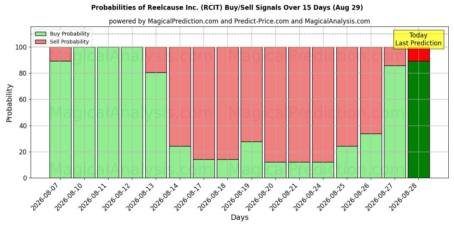Select the 'Buy Probability' legend label

70,34
